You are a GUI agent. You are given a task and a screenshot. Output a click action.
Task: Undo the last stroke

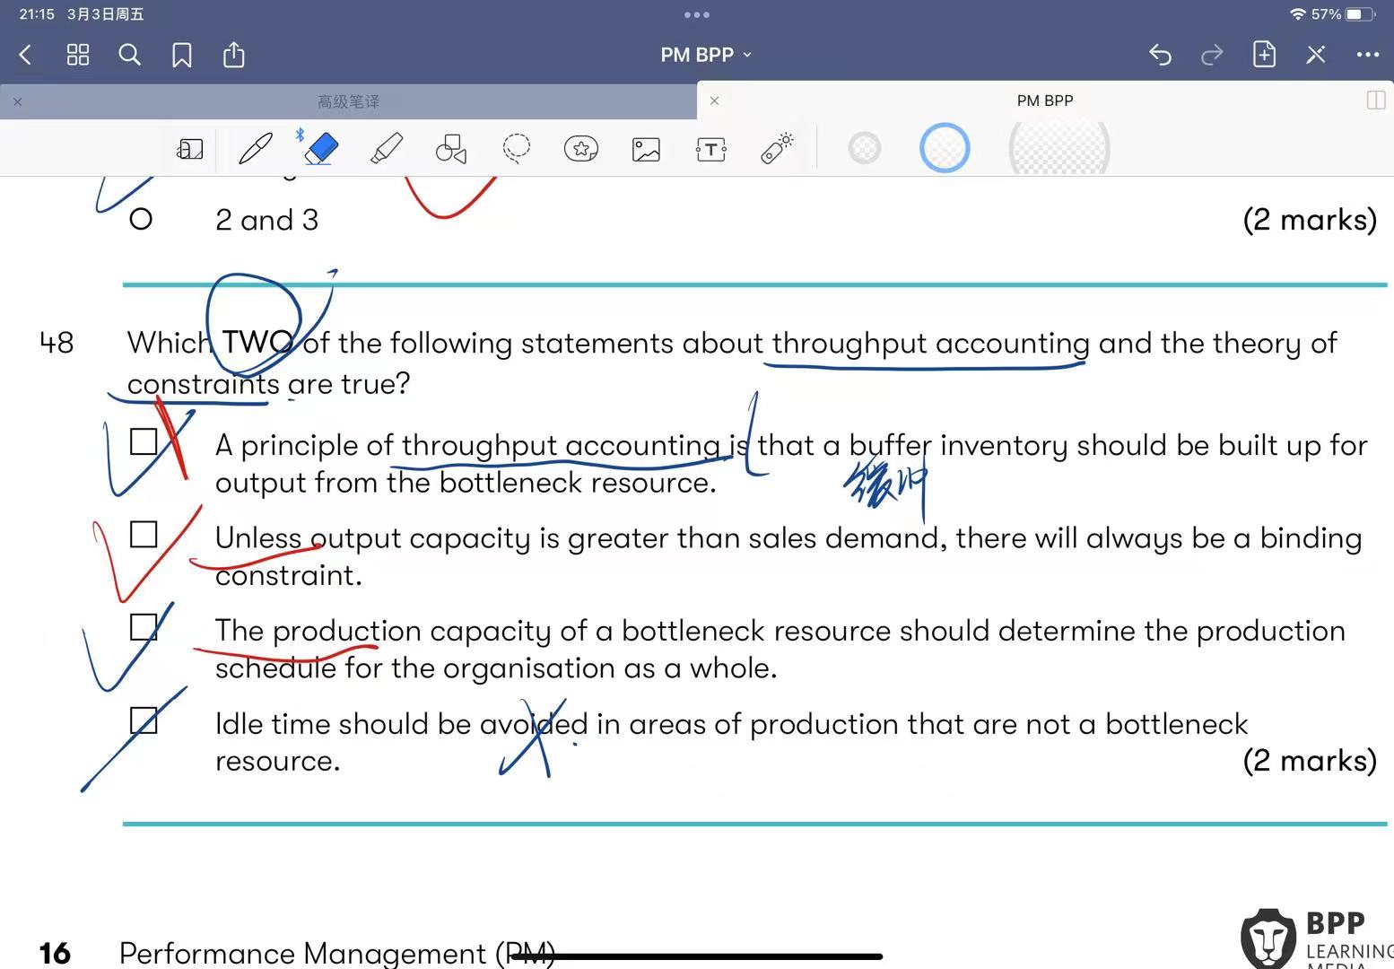coord(1160,55)
